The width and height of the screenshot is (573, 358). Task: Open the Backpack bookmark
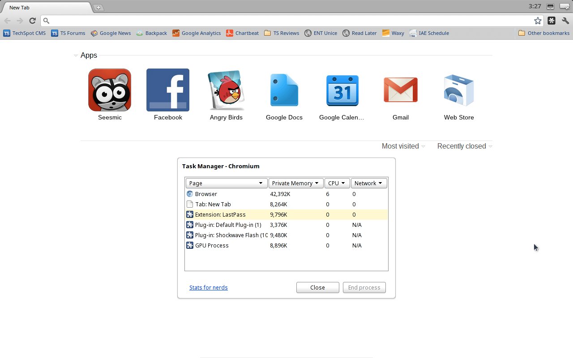coord(152,33)
